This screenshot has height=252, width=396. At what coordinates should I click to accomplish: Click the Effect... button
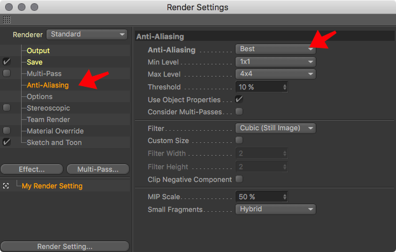(32, 169)
